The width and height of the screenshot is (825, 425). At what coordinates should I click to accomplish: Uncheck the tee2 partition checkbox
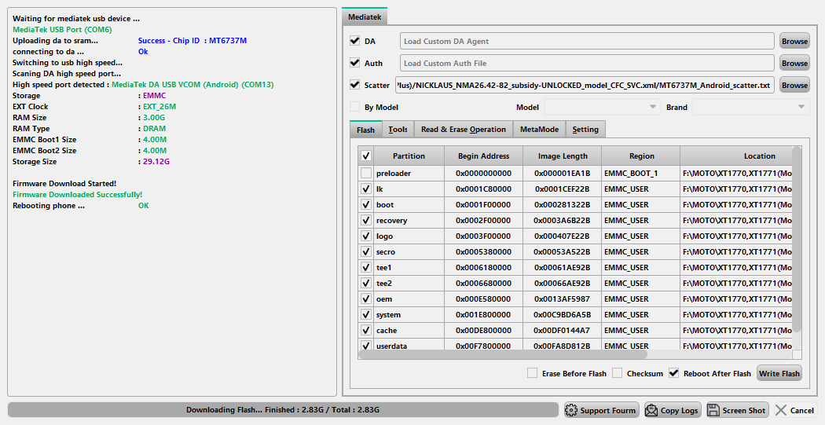pyautogui.click(x=366, y=283)
